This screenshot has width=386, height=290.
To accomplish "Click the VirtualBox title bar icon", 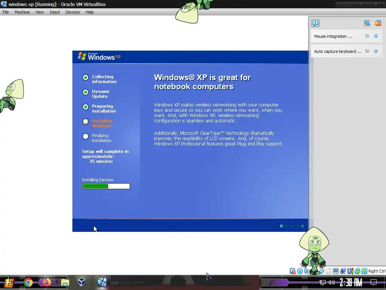I will pyautogui.click(x=4, y=4).
